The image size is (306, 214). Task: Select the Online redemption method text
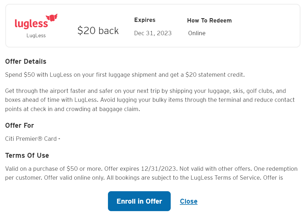[x=197, y=33]
